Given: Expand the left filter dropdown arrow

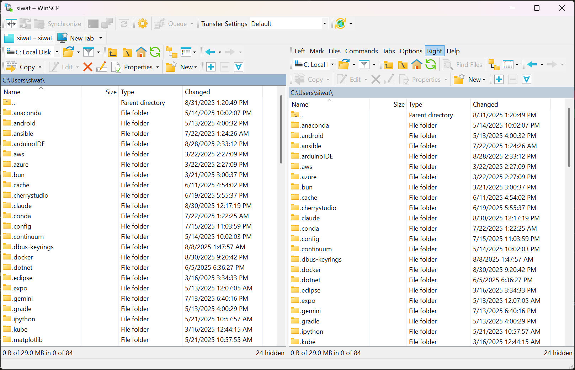Looking at the screenshot, I should [99, 52].
